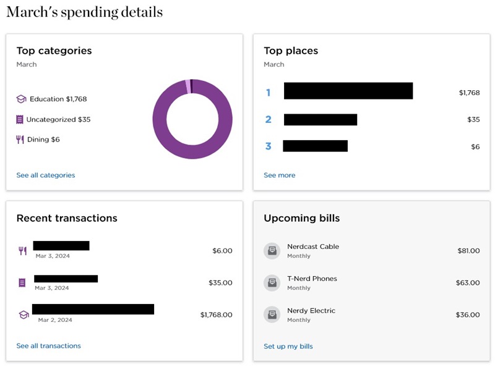Viewport: 495px width, 367px height.
Task: Click the graduation cap beside the $1,768.00 transaction
Action: click(24, 315)
